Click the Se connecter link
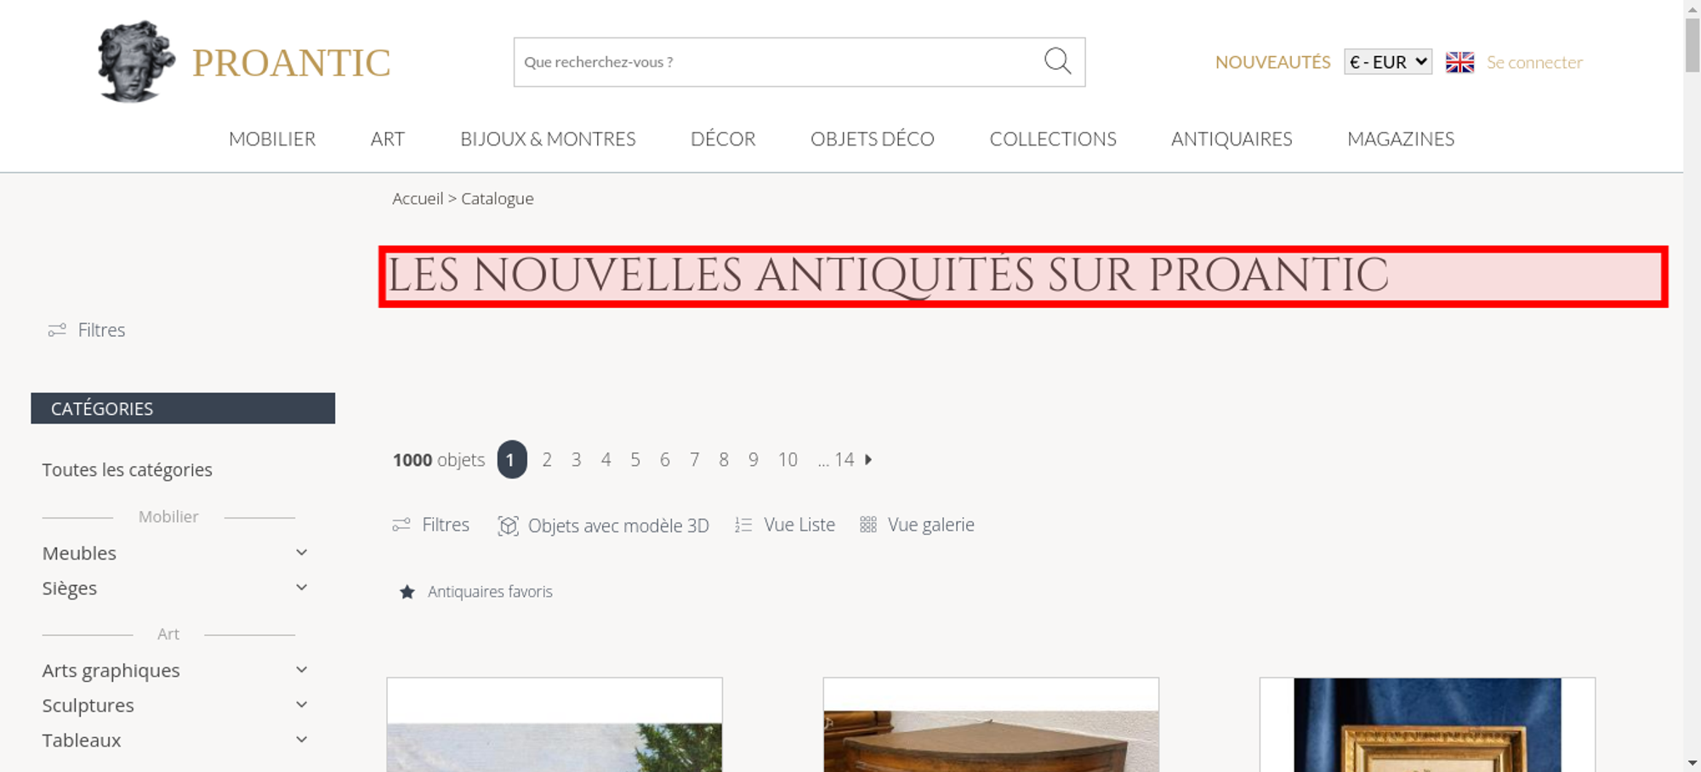This screenshot has height=772, width=1701. tap(1534, 62)
